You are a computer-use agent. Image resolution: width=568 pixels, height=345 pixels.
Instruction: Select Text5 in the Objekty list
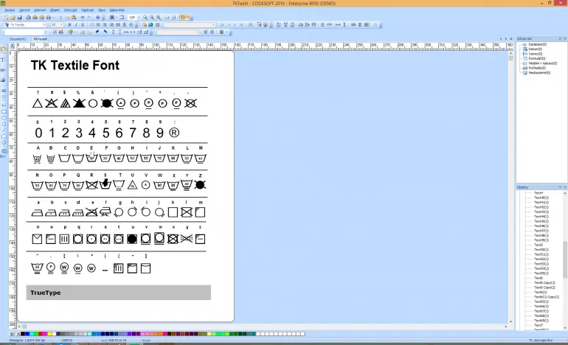538,245
